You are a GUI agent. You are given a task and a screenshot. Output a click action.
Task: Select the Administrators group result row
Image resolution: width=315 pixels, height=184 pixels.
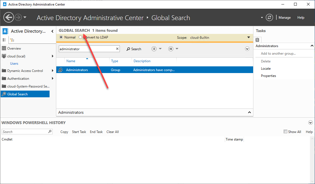[x=155, y=70]
